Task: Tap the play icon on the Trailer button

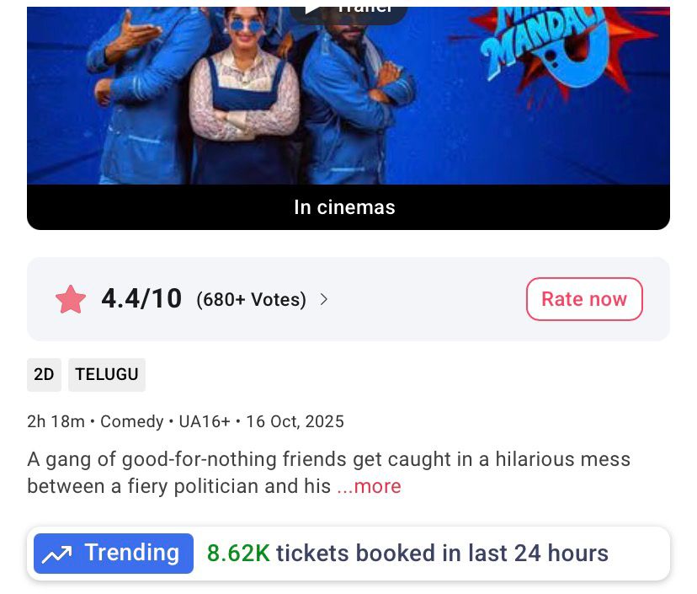Action: (x=313, y=8)
